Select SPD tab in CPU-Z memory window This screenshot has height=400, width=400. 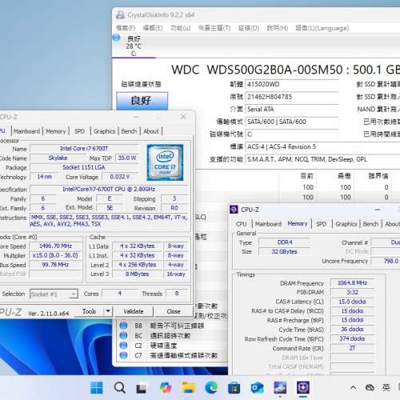point(322,224)
